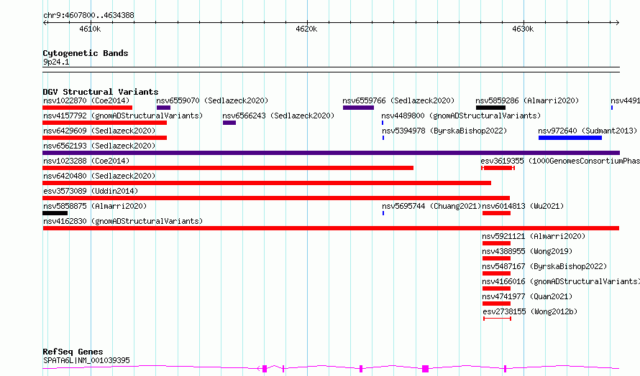Select the 9p24.1 band label
This screenshot has height=376, width=640.
[x=56, y=62]
